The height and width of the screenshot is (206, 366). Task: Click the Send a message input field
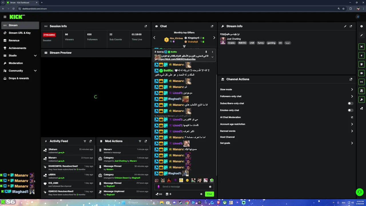pyautogui.click(x=184, y=187)
